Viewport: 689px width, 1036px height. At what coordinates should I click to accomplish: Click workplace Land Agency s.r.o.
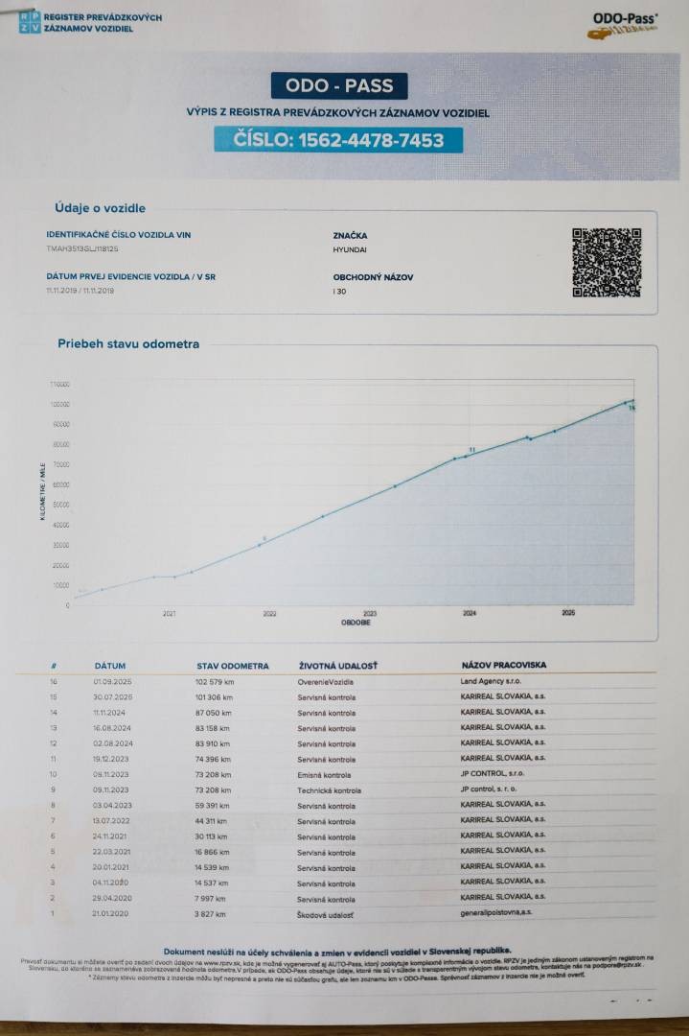pyautogui.click(x=491, y=681)
